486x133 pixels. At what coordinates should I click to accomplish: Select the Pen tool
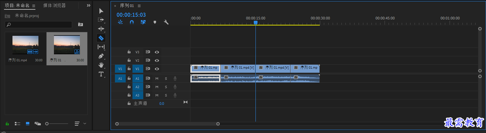(x=101, y=56)
